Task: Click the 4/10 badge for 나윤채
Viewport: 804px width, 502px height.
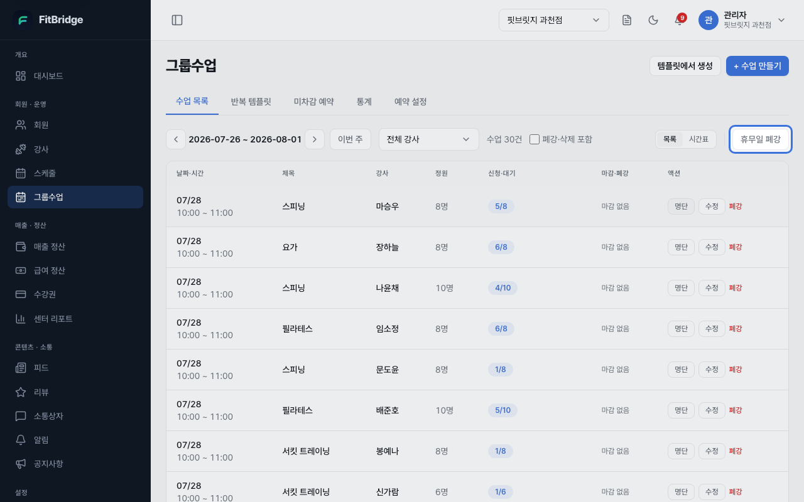Action: [503, 288]
